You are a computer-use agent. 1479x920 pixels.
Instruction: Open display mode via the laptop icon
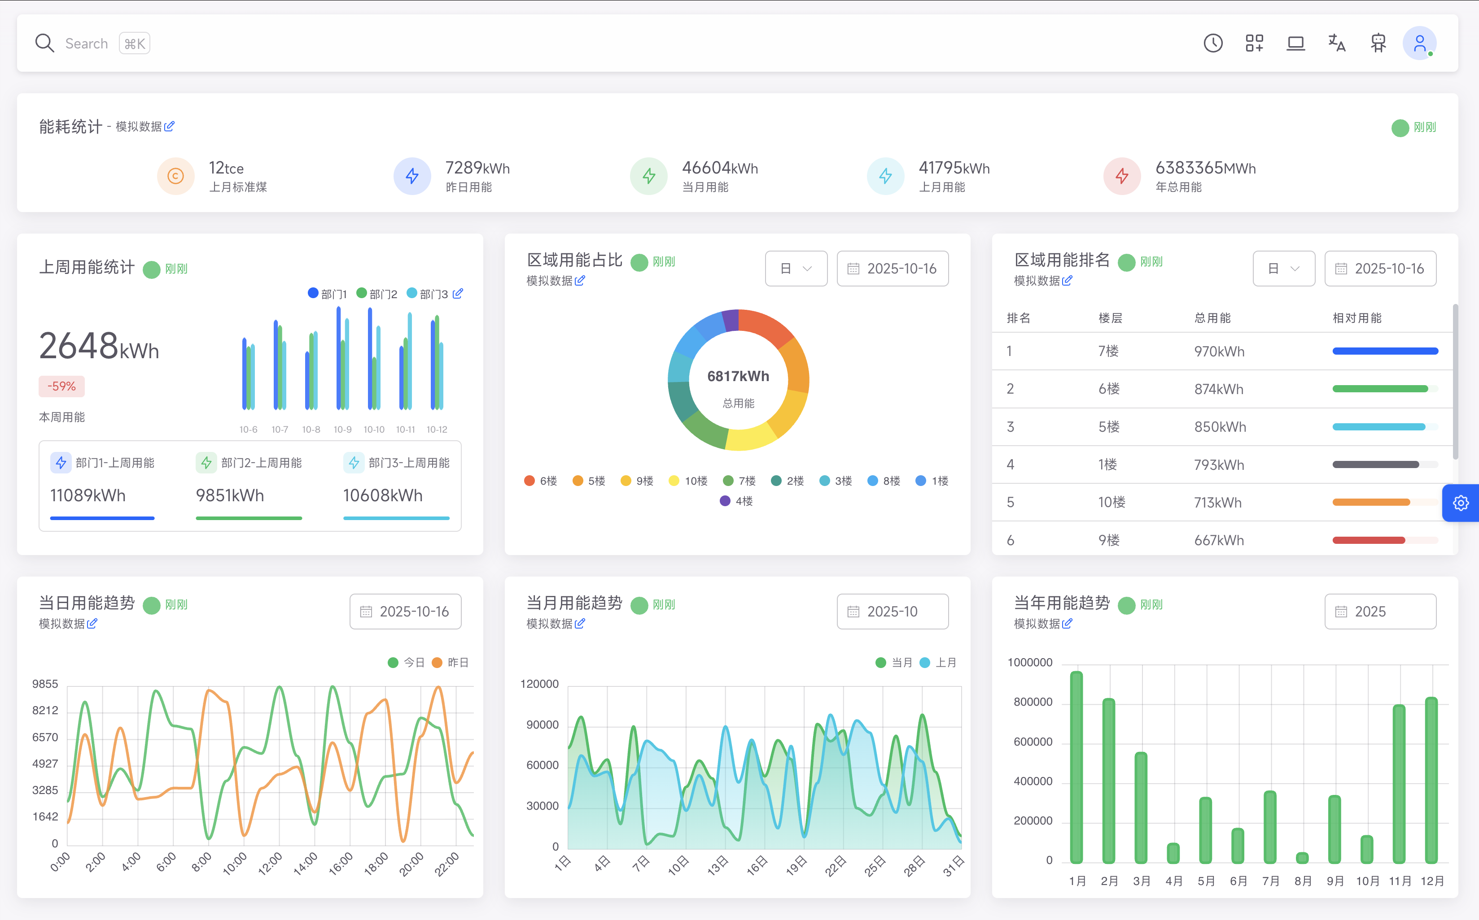pyautogui.click(x=1296, y=43)
